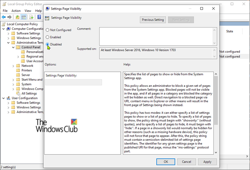
Task: Click the Help text vertical scrollbar thumb
Action: [216, 100]
